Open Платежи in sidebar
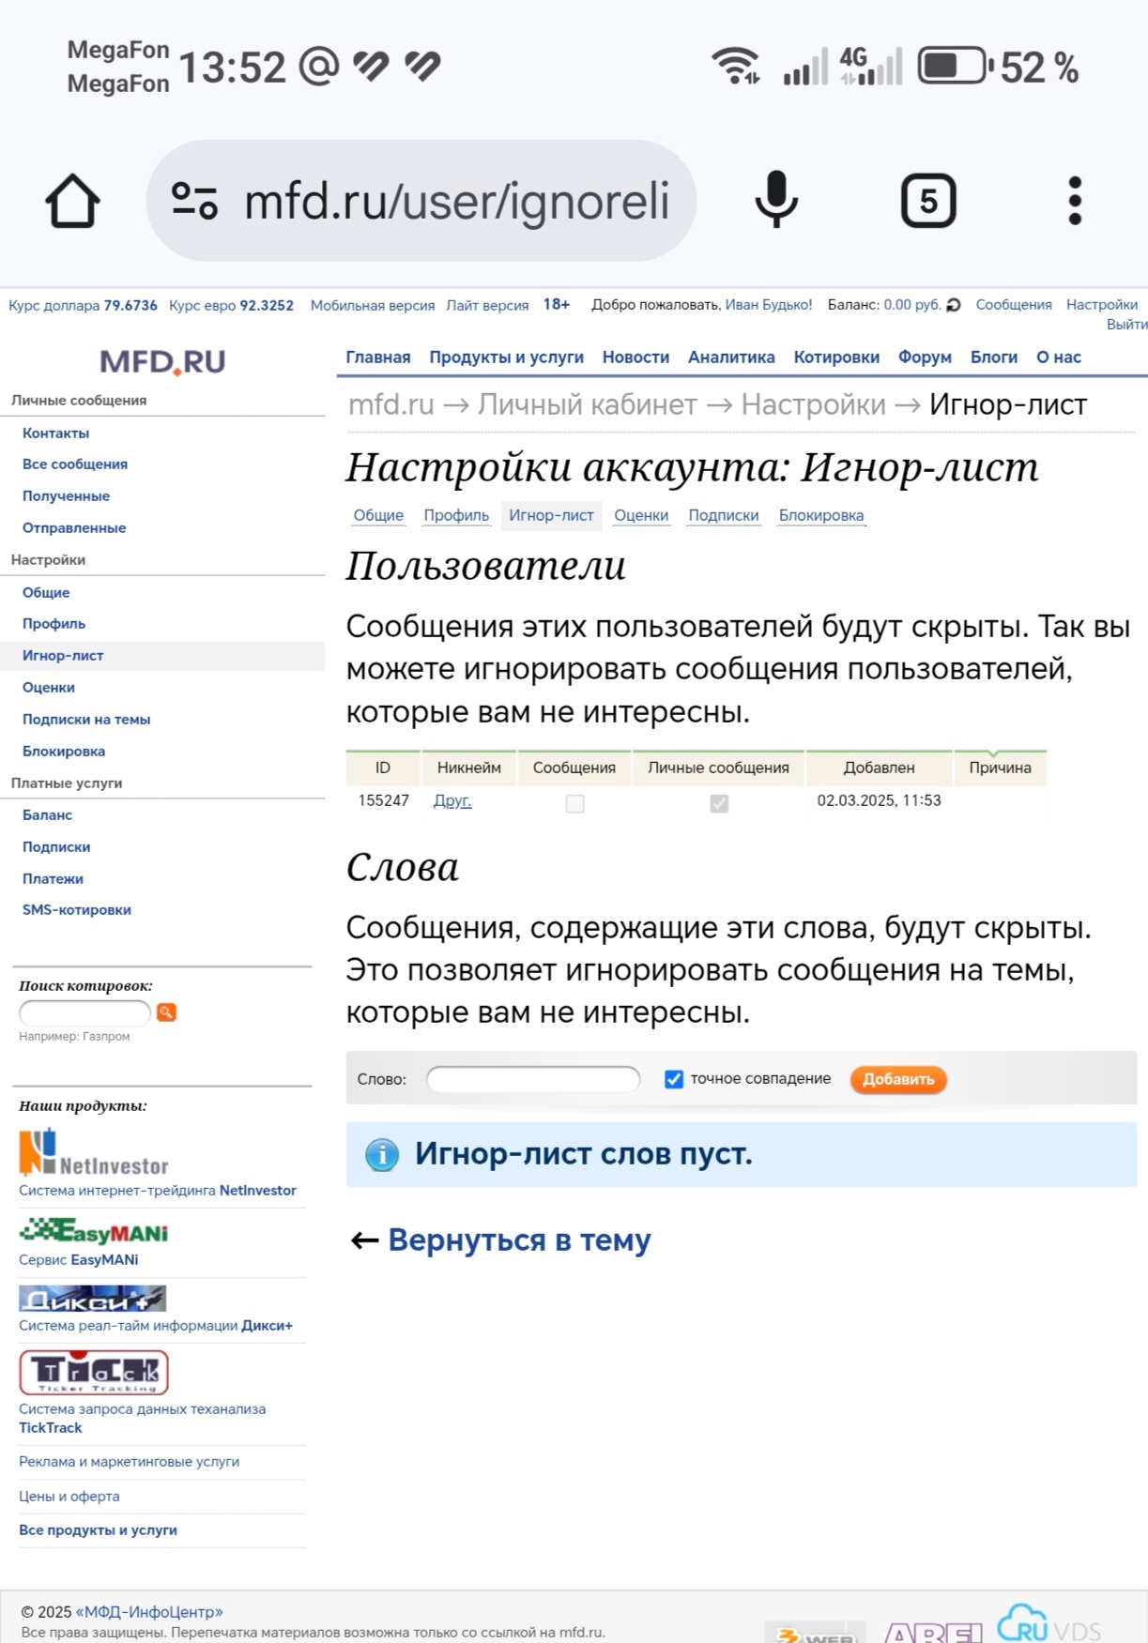This screenshot has width=1148, height=1643. pyautogui.click(x=53, y=879)
